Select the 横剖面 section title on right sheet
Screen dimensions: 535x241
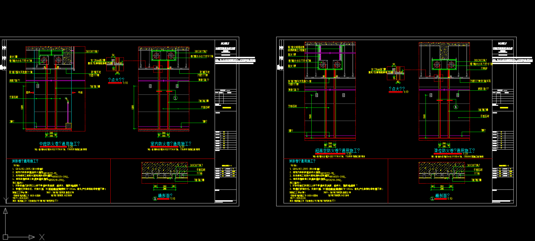442,196
